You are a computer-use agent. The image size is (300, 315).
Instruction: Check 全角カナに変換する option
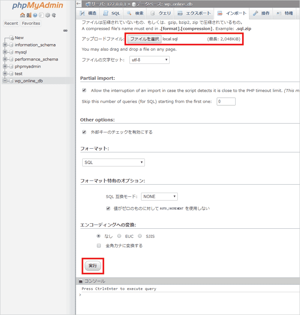click(99, 246)
